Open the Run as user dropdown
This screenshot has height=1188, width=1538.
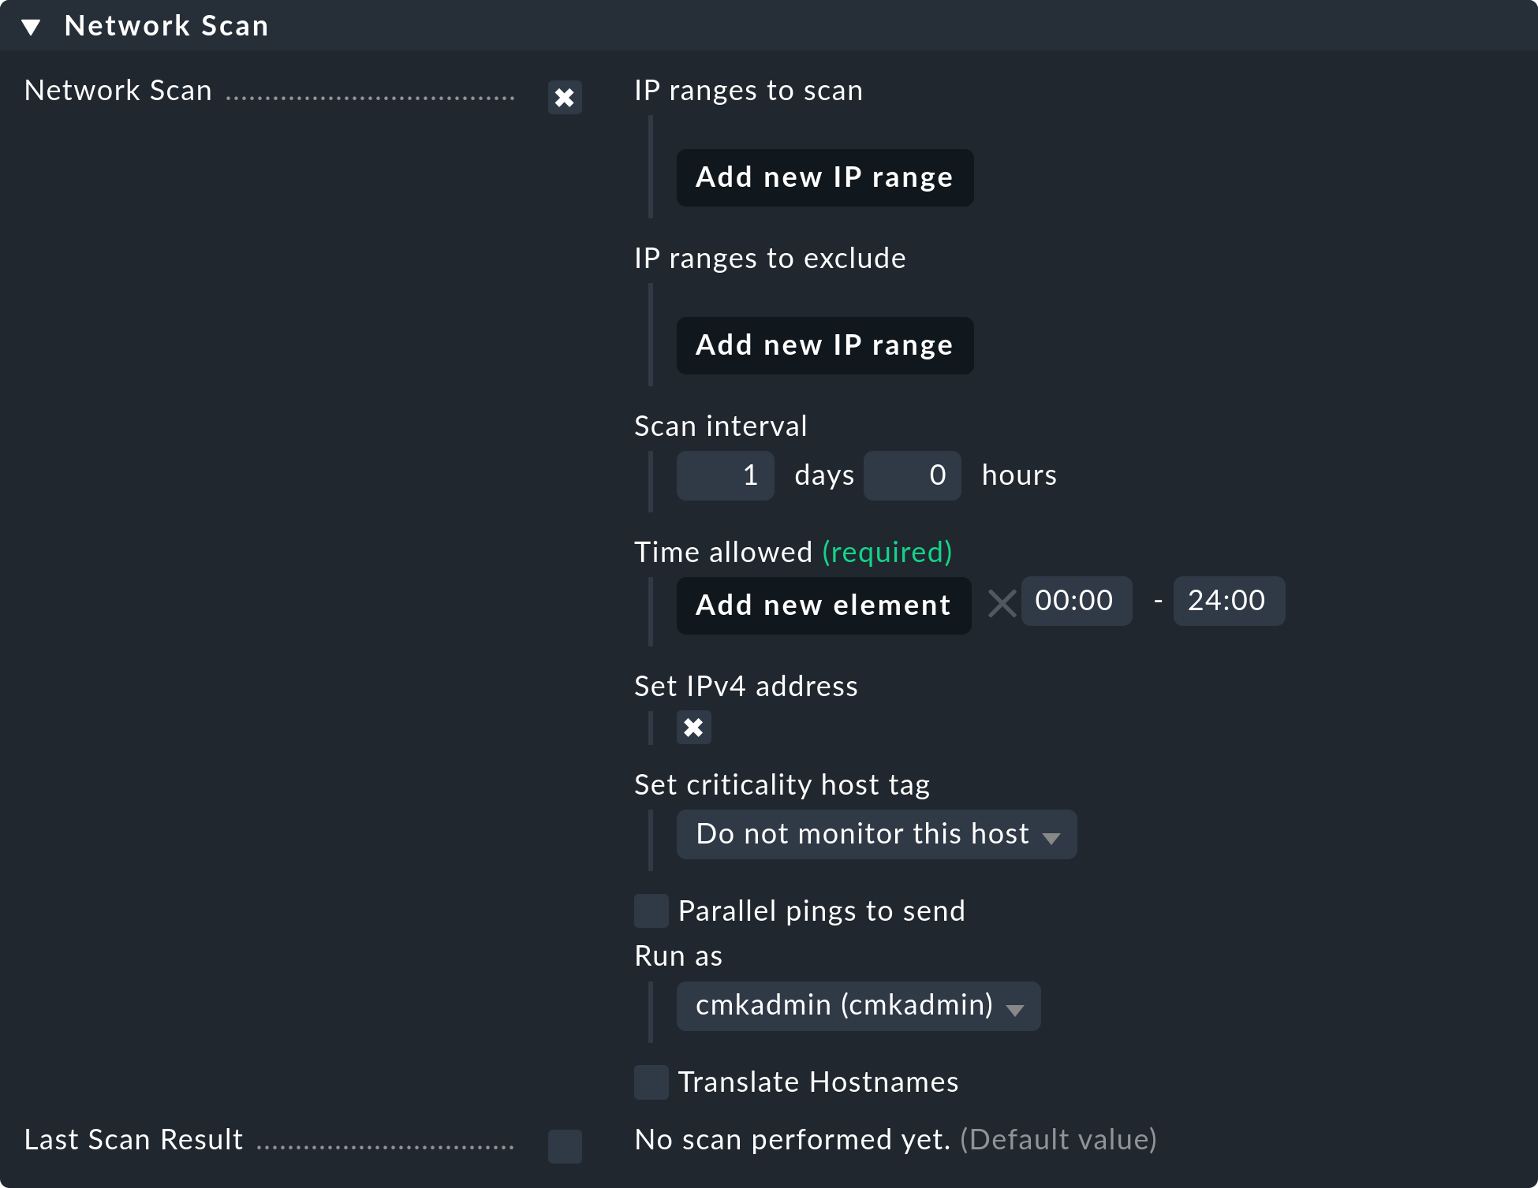(858, 1006)
